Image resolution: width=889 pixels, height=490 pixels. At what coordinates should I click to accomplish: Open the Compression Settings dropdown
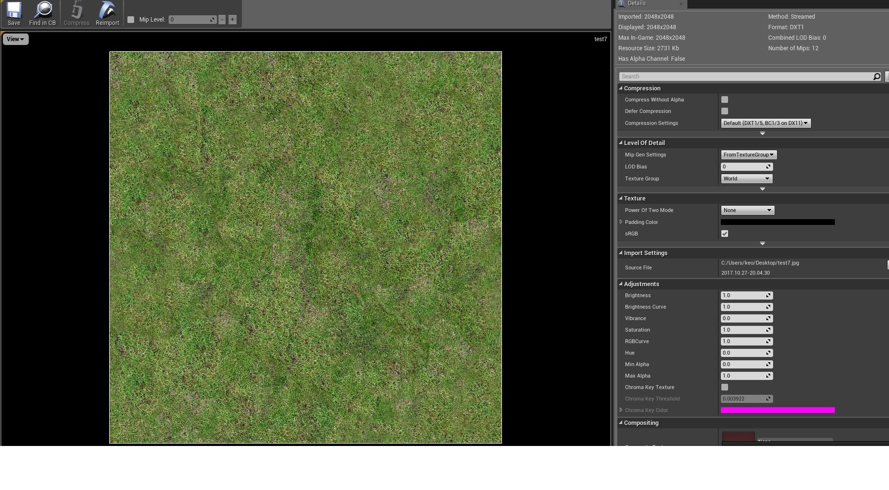(765, 123)
